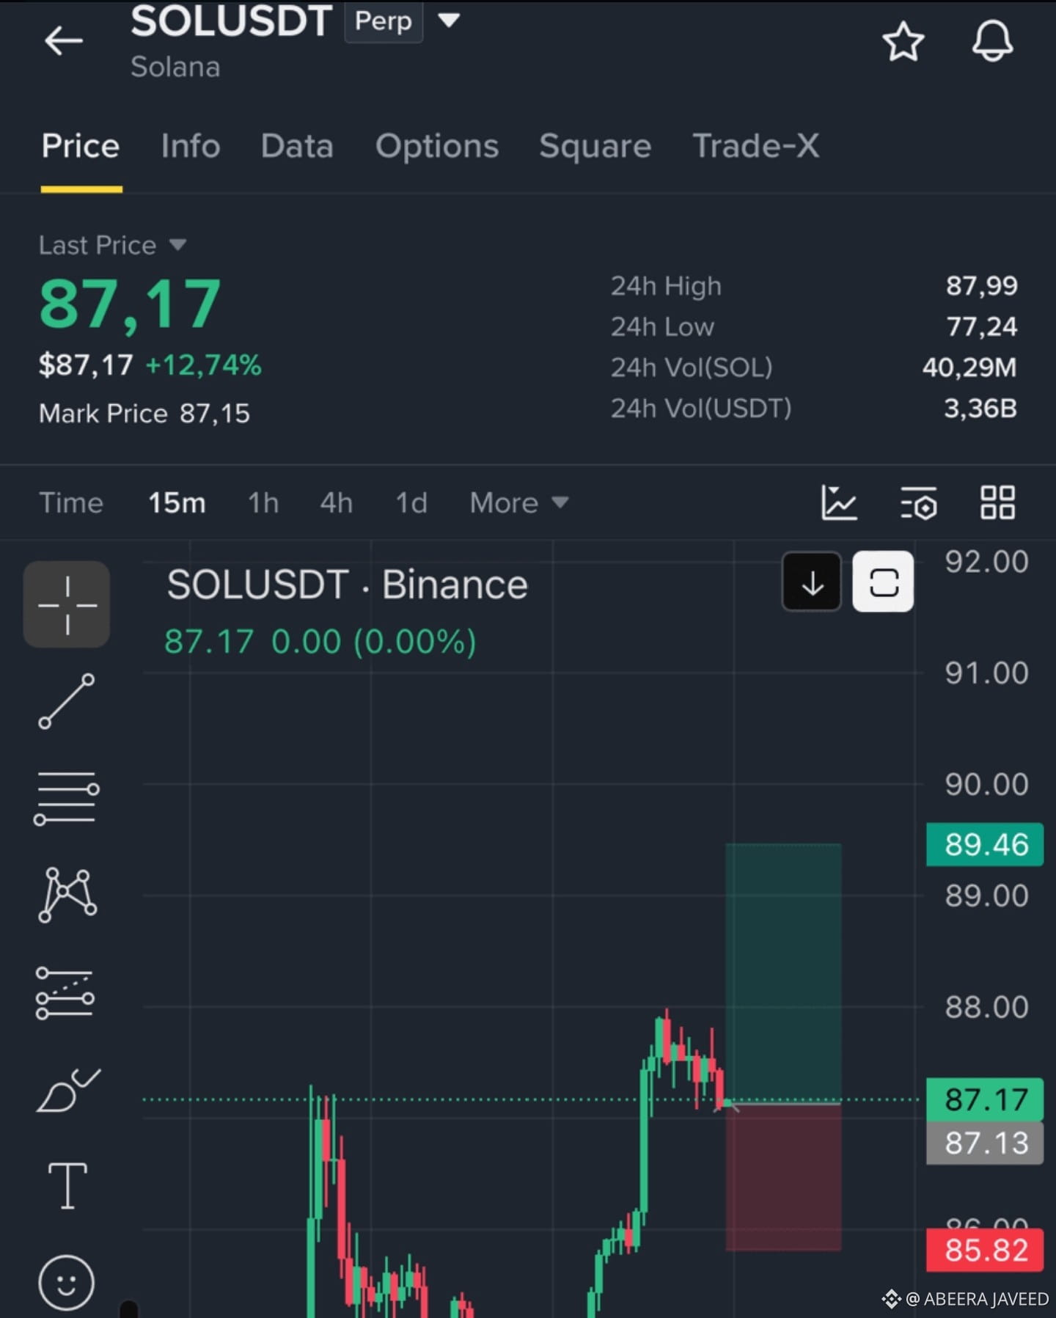Open the emoji sticker tool
The height and width of the screenshot is (1318, 1056).
tap(66, 1283)
